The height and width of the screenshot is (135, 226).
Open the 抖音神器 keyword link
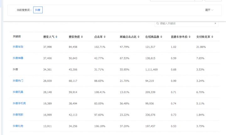18,58
